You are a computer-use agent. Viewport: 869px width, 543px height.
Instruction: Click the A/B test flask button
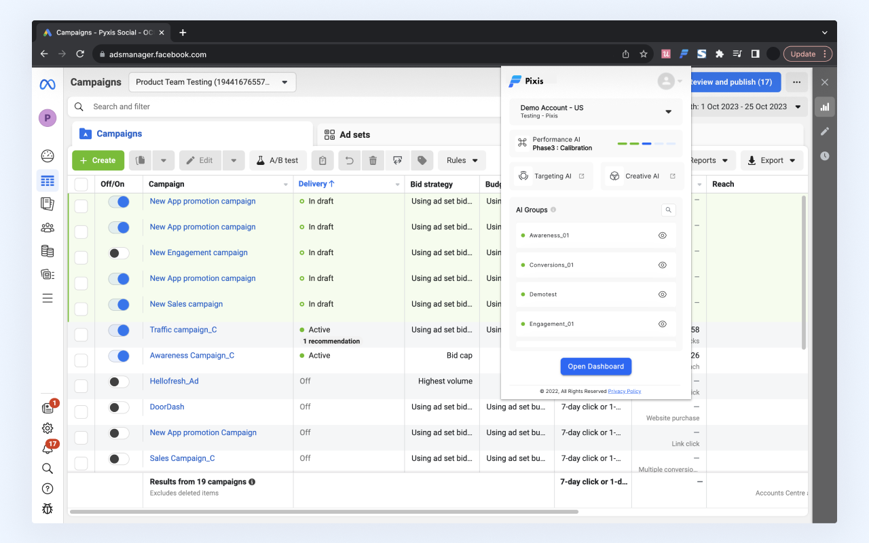(278, 160)
